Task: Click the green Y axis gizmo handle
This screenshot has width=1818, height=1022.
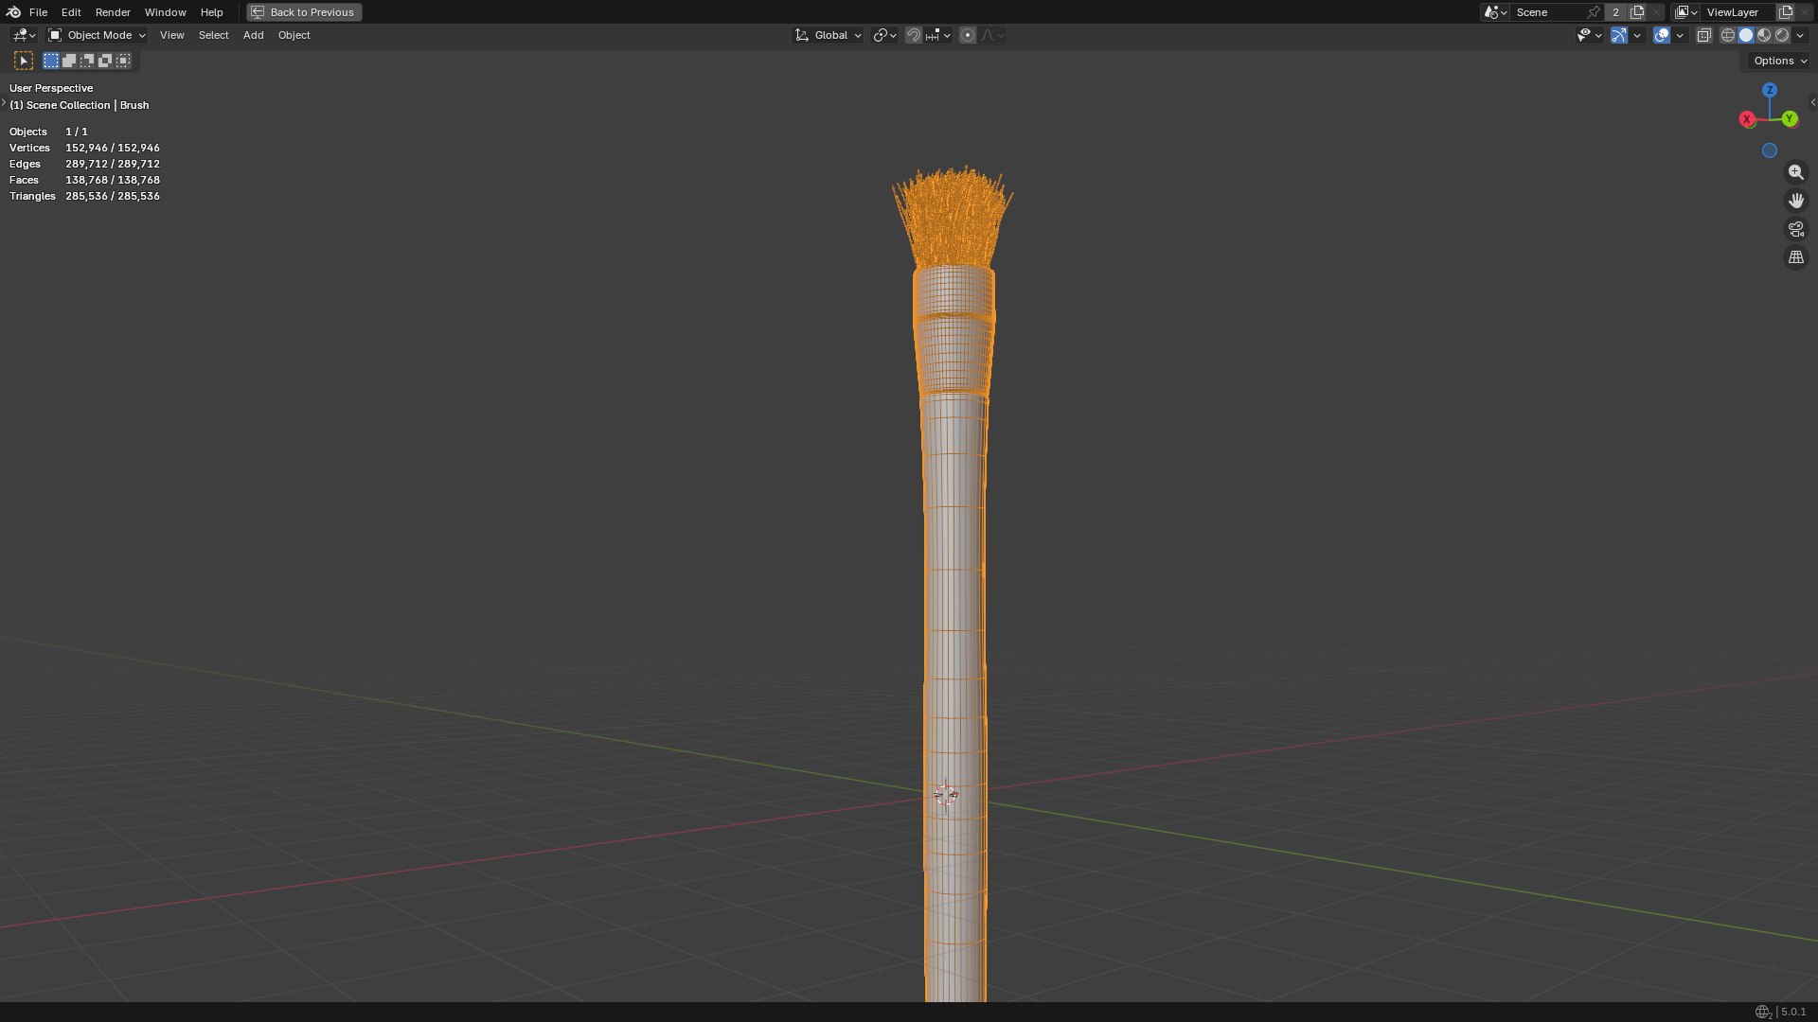Action: (x=1790, y=119)
